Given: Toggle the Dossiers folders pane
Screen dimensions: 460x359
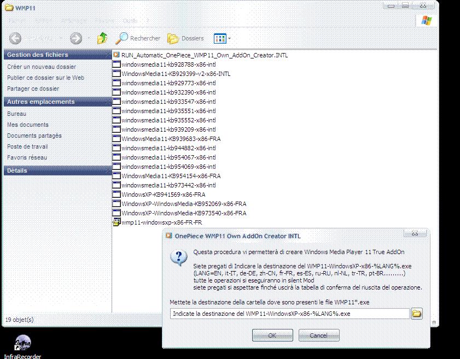Looking at the screenshot, I should click(185, 38).
